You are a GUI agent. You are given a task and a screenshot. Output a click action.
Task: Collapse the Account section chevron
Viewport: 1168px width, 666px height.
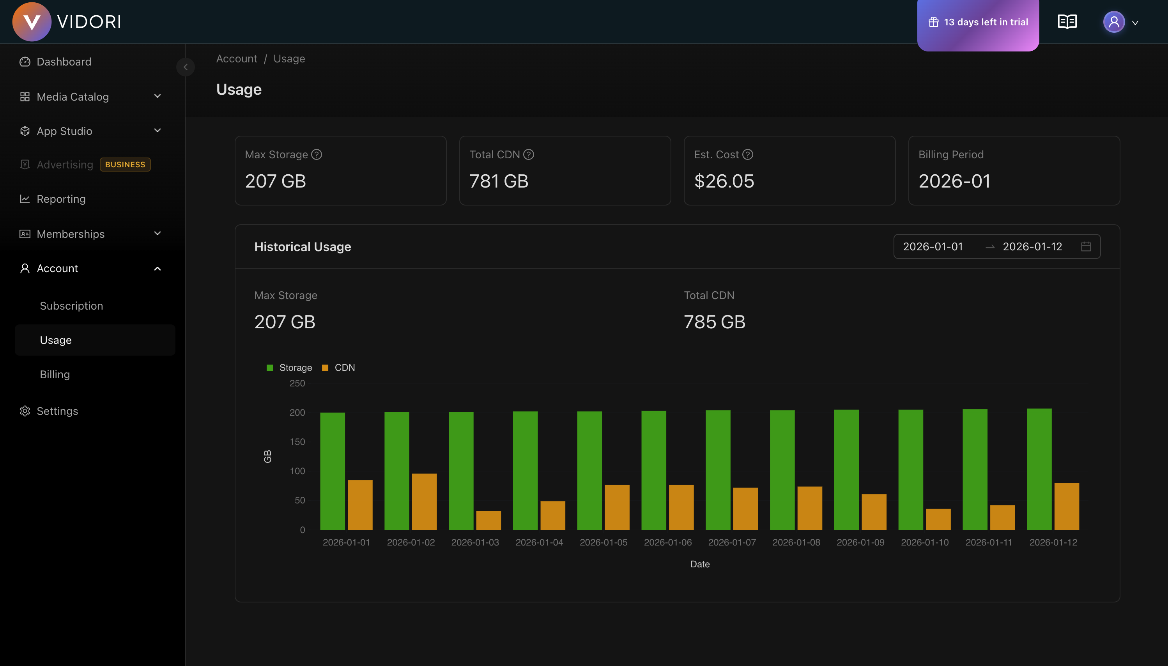[158, 268]
